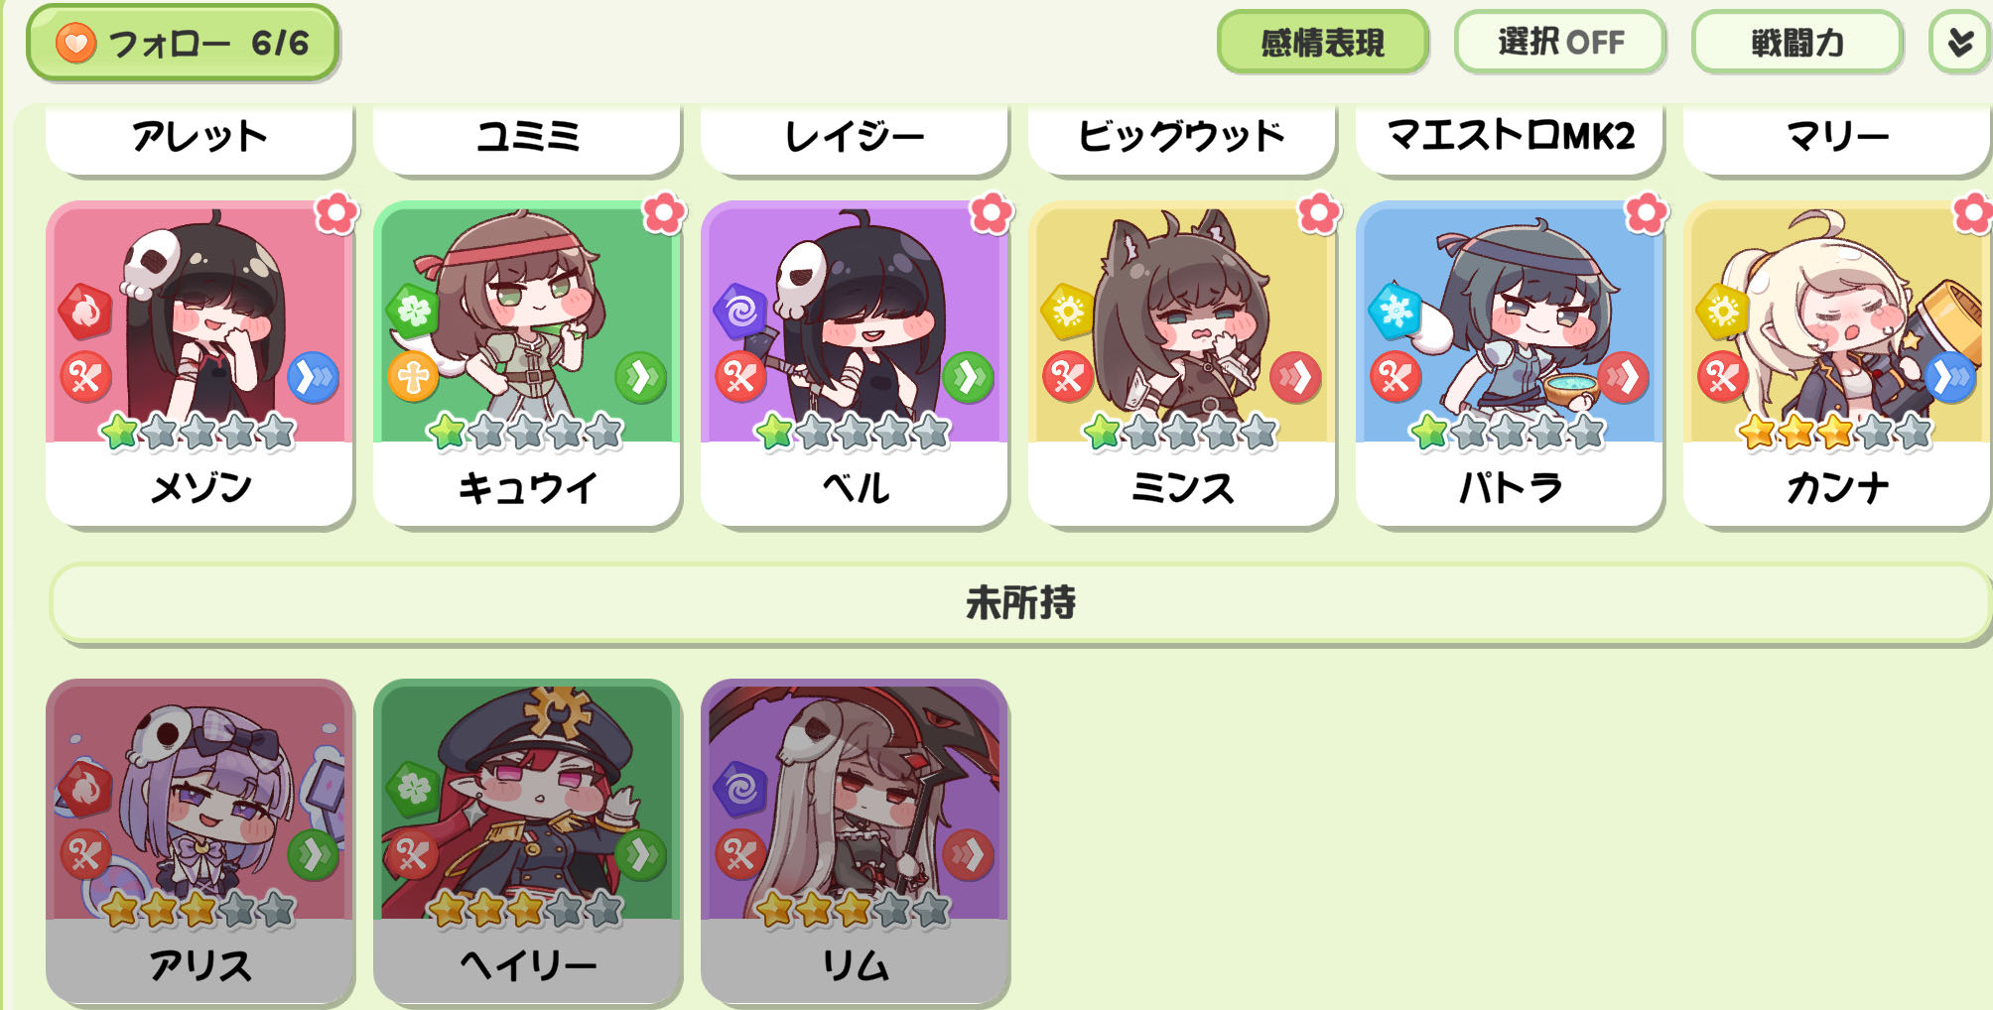
Task: Select the 感情表現 tab
Action: coord(1323,43)
